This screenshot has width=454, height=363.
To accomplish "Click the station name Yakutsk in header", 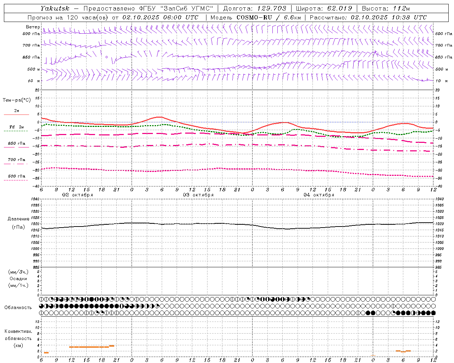I will tap(55, 8).
